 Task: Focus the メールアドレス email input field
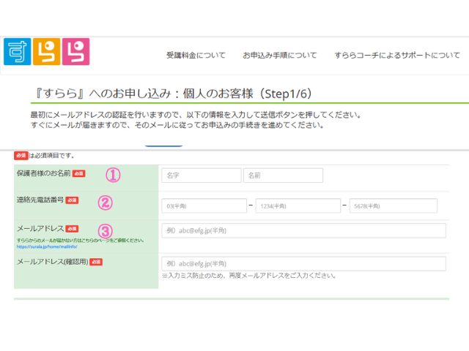(303, 230)
